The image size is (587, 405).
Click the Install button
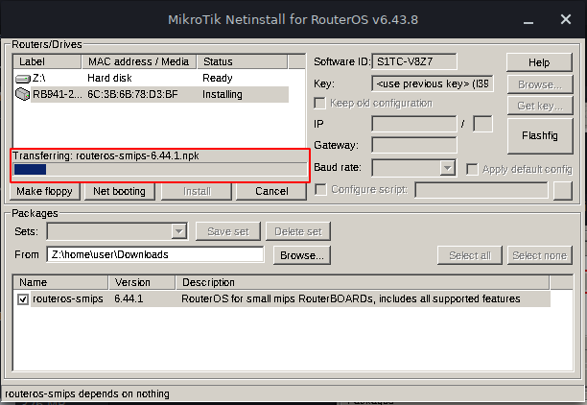pyautogui.click(x=197, y=191)
